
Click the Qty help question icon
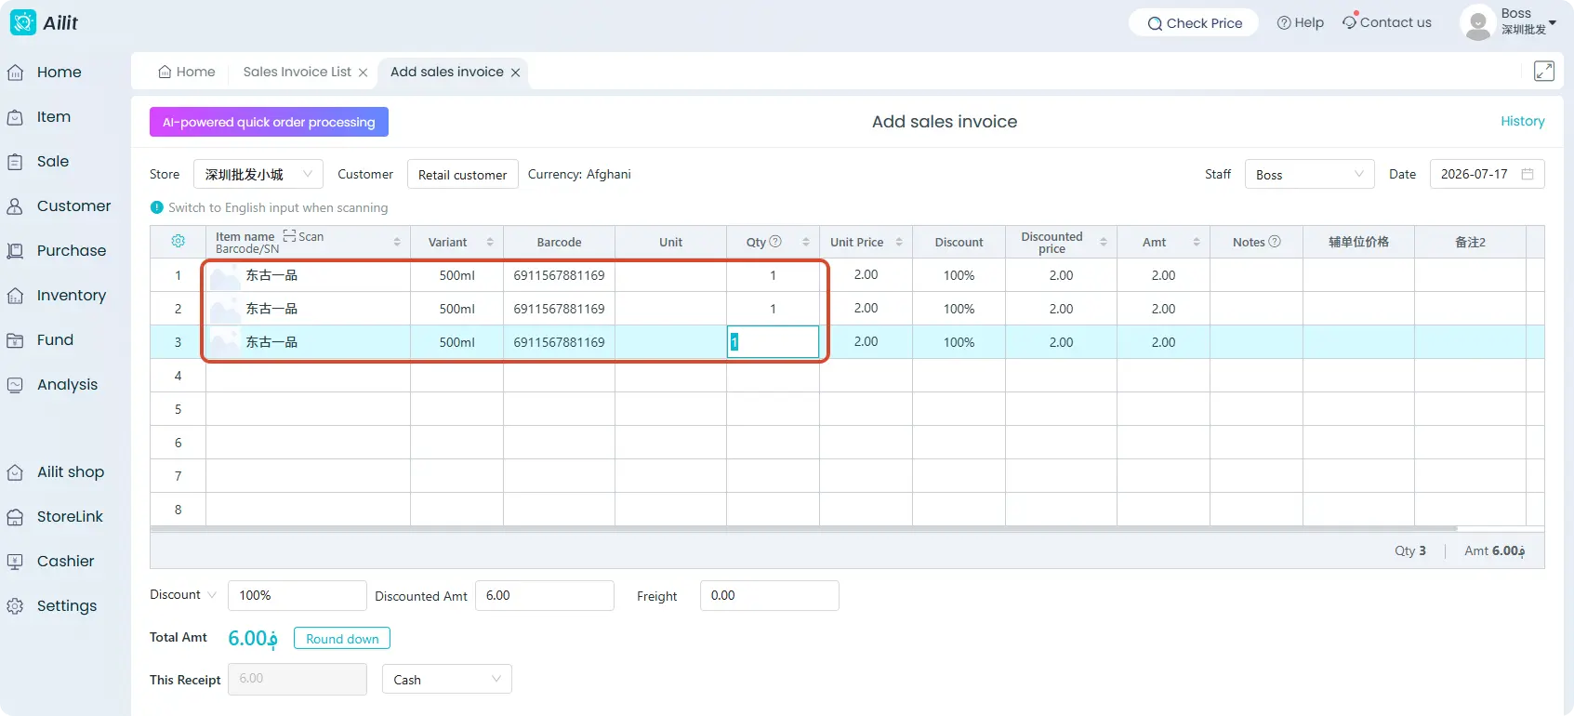click(775, 242)
